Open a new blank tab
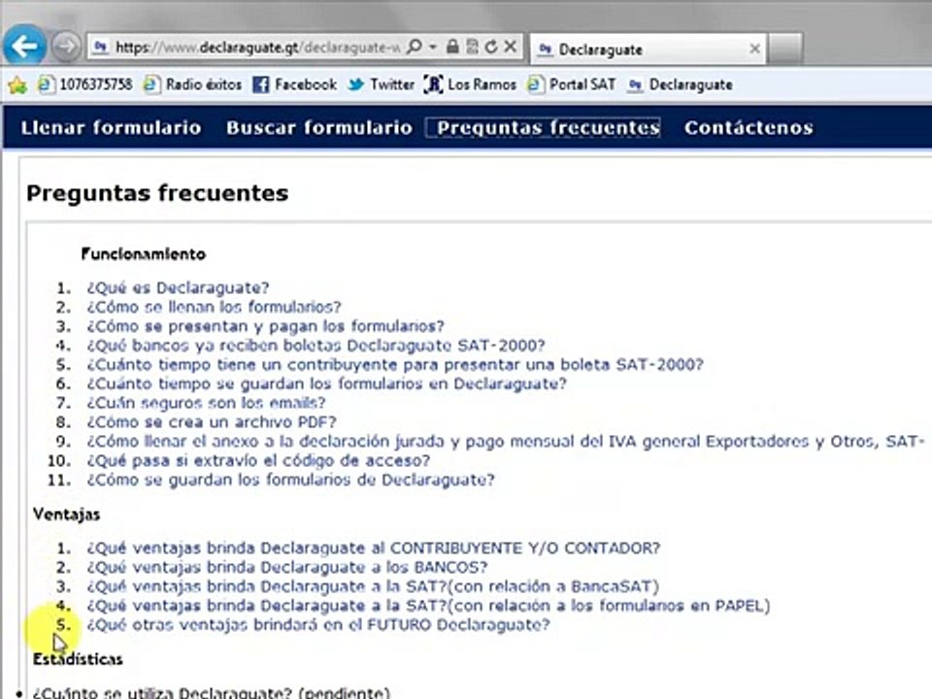932x699 pixels. point(785,49)
